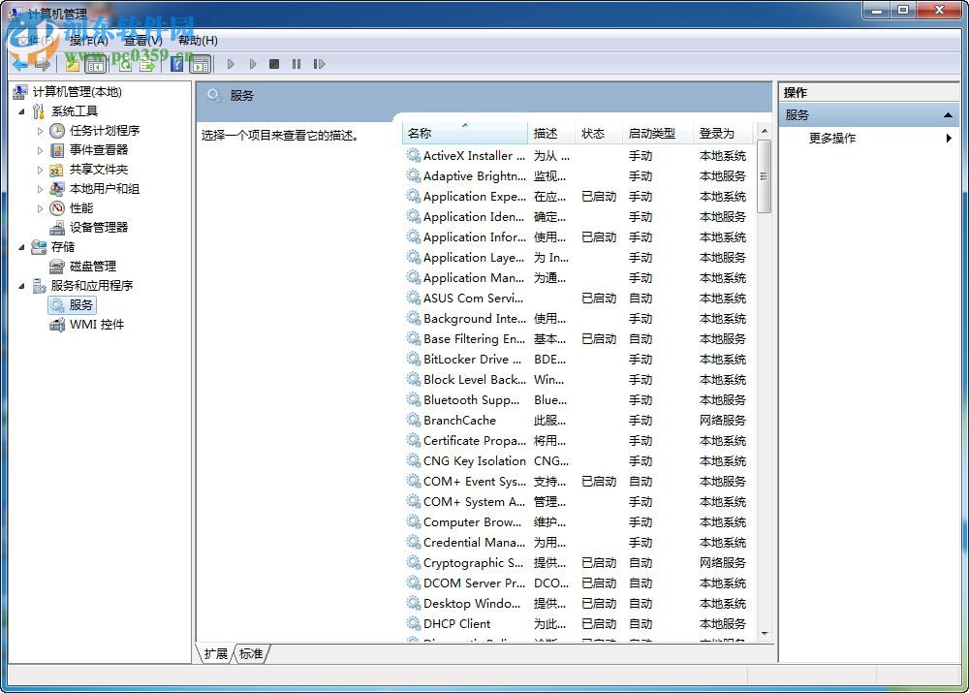Expand the 存储 tree node
Viewport: 969px width, 693px height.
coord(21,246)
